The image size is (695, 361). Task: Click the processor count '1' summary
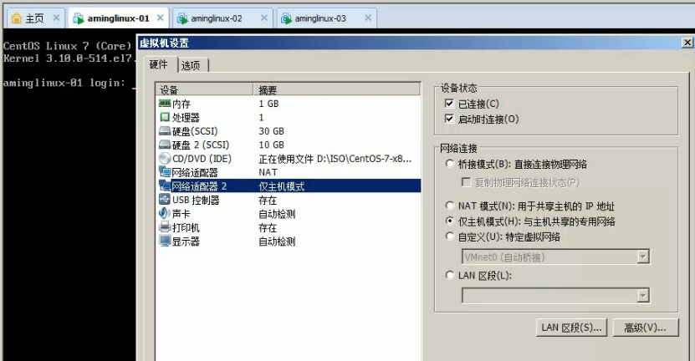pos(261,117)
